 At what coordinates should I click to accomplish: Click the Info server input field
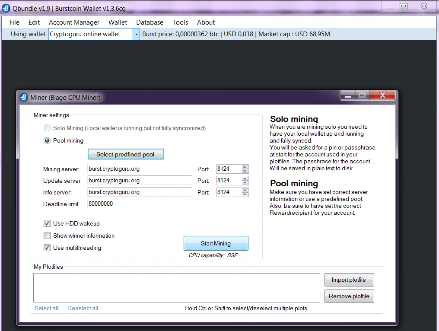point(140,192)
